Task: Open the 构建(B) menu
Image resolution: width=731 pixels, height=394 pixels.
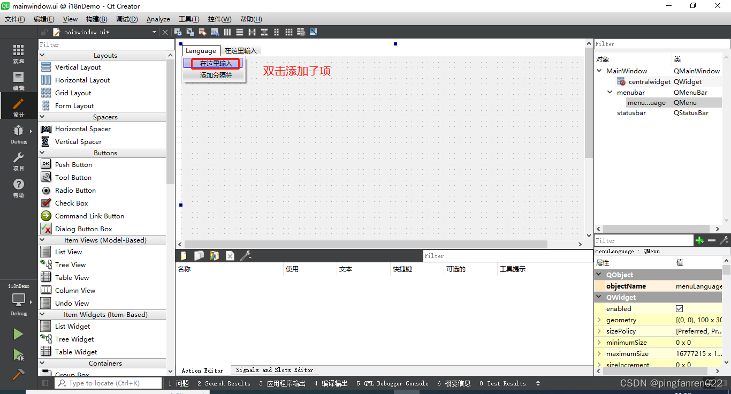Action: 96,19
